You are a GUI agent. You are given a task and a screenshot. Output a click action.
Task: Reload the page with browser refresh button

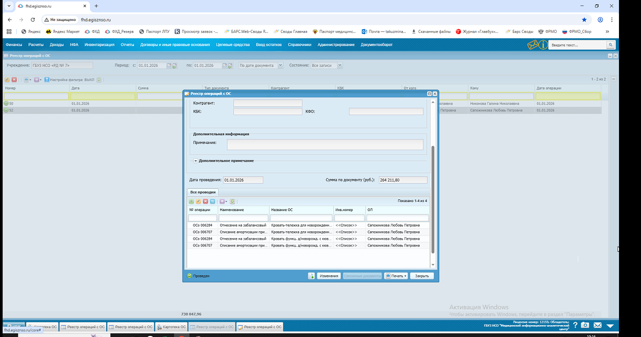[x=33, y=19]
